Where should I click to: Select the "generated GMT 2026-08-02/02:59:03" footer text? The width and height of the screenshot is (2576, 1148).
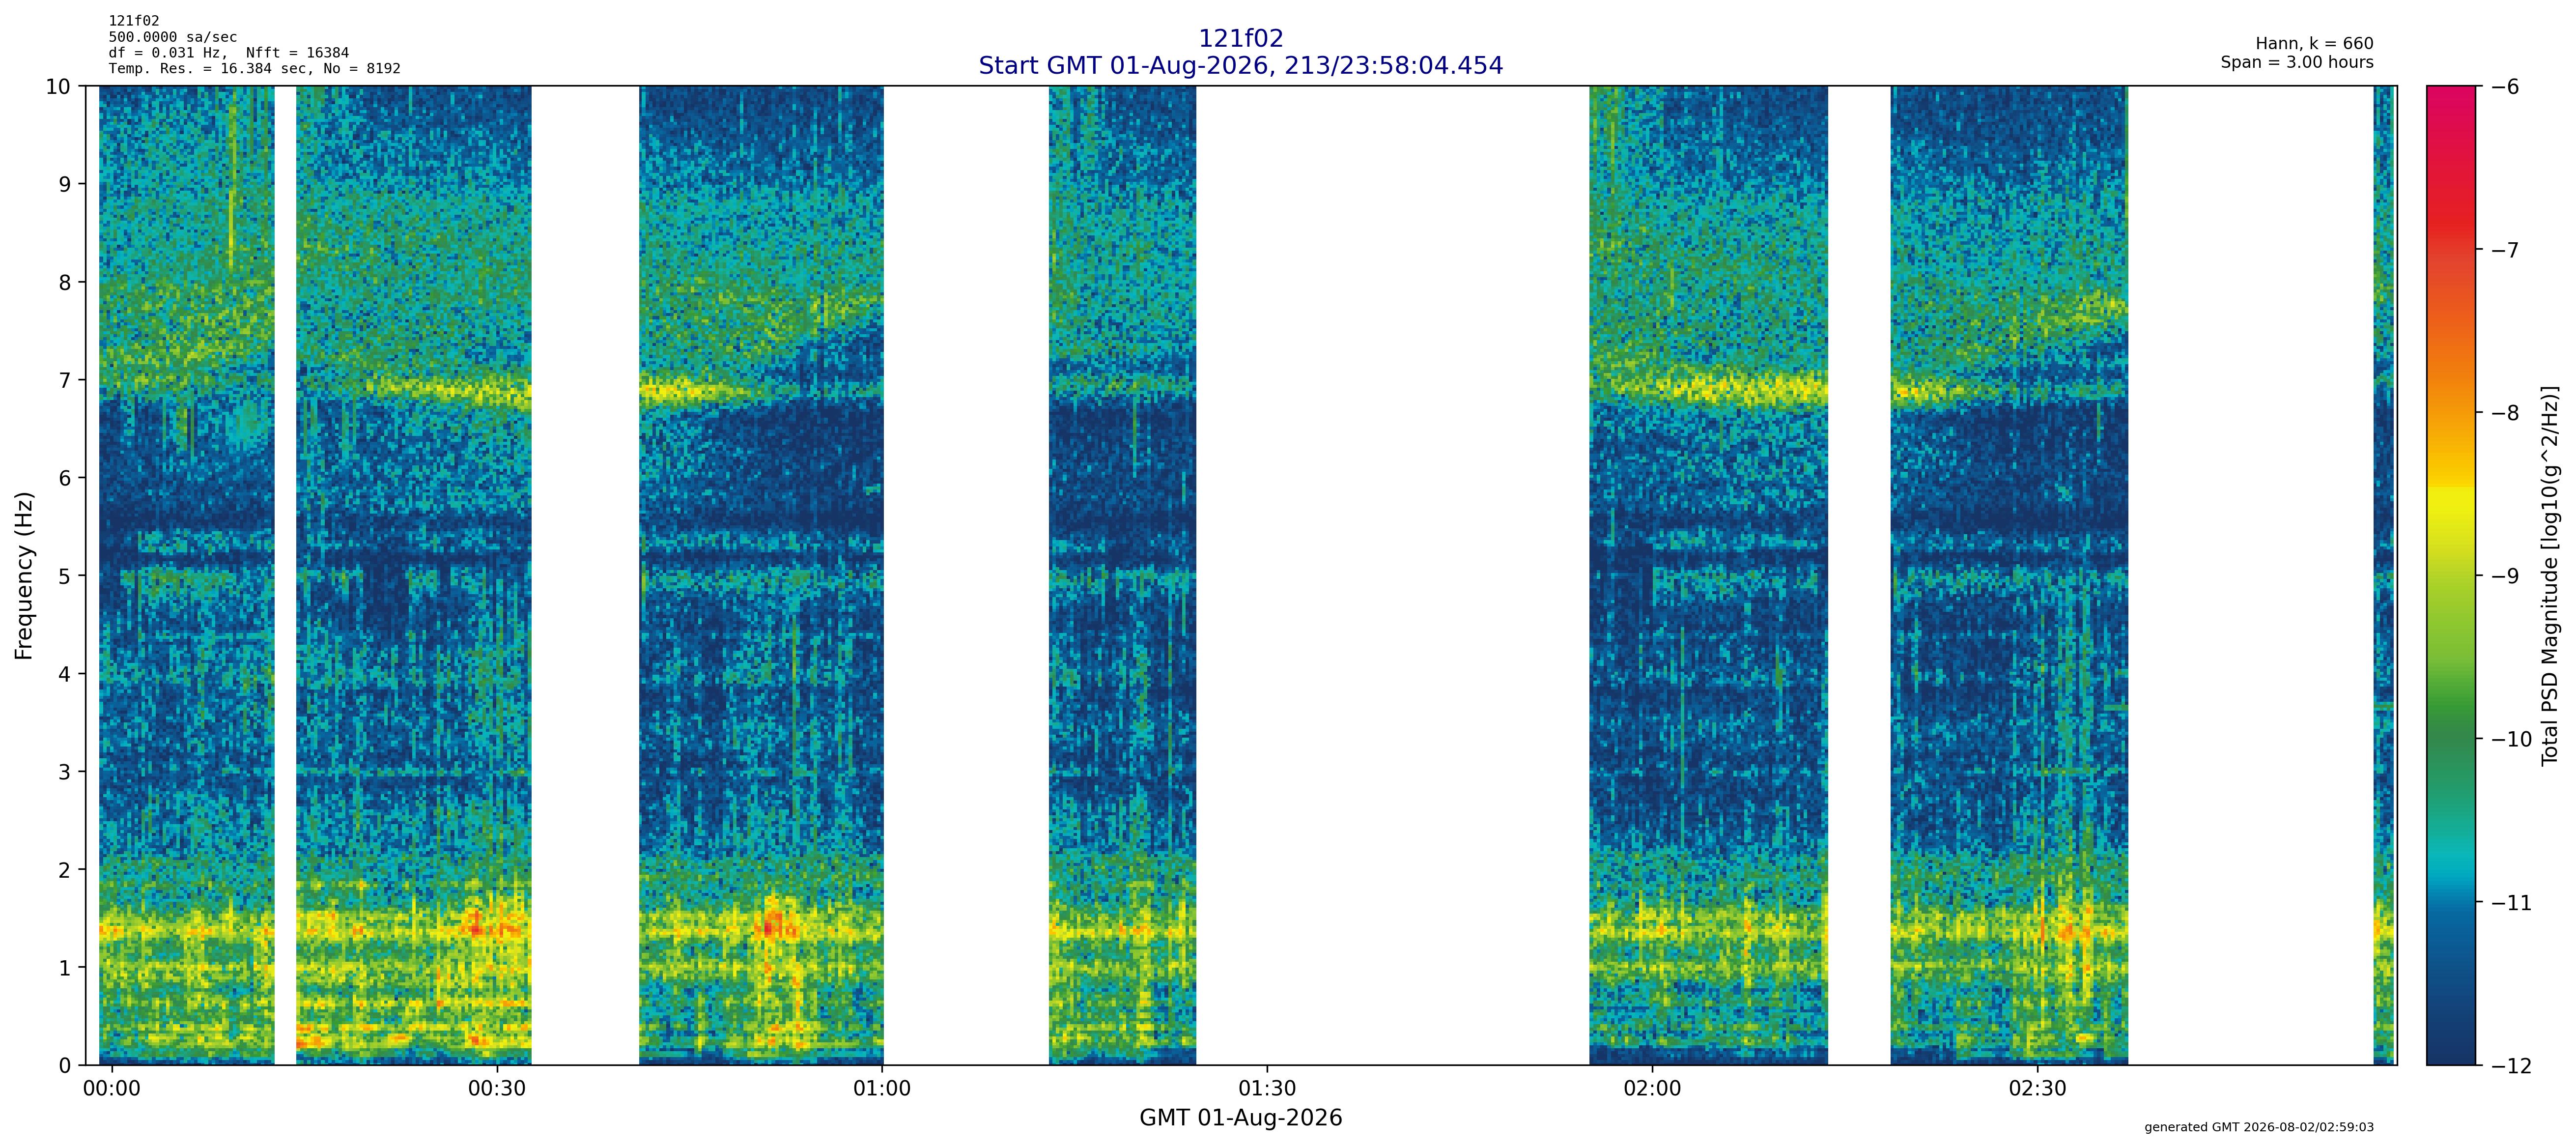click(2259, 1128)
